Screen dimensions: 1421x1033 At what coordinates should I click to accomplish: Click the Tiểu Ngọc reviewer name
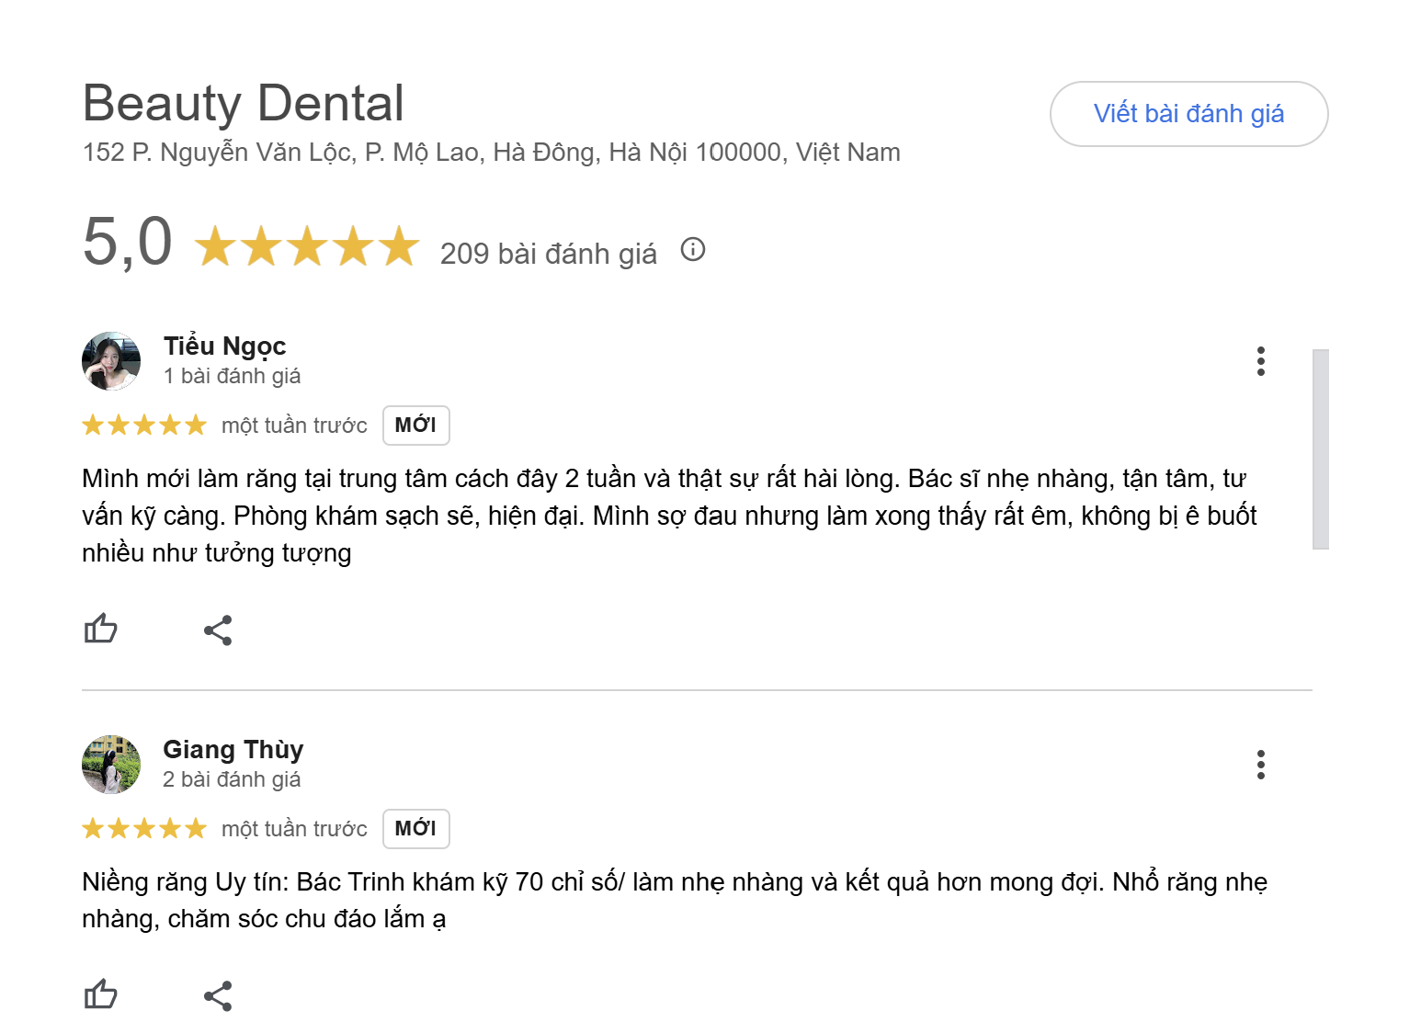[x=224, y=346]
